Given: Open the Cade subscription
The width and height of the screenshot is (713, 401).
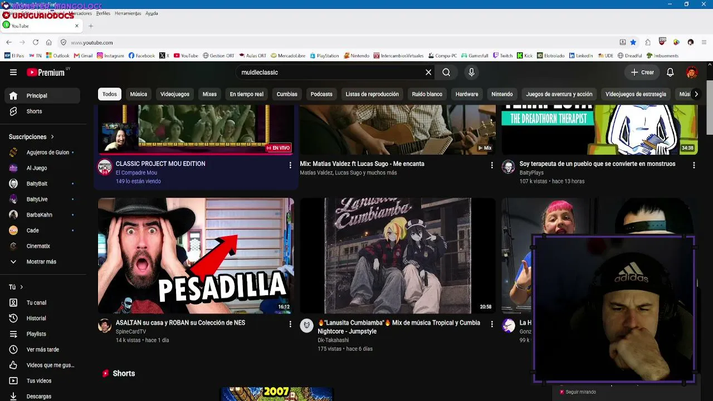Looking at the screenshot, I should 42,231.
